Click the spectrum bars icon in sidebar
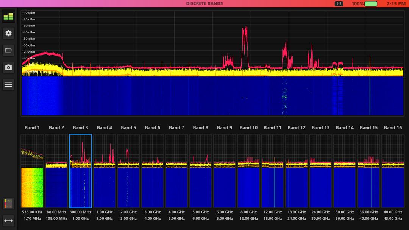 8,16
